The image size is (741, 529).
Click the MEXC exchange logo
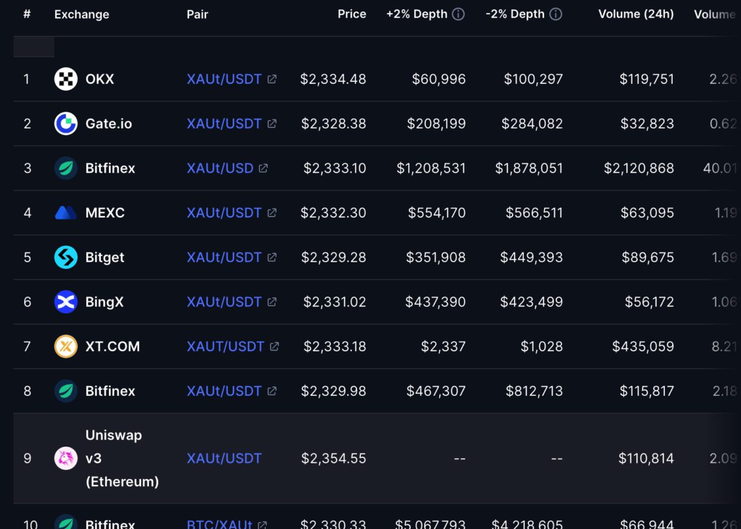[65, 212]
